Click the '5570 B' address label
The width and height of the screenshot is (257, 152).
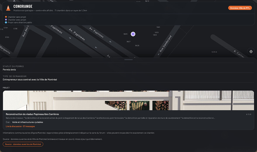pyautogui.click(x=214, y=52)
